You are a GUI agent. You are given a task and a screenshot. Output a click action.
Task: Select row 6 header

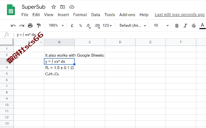click(x=7, y=80)
